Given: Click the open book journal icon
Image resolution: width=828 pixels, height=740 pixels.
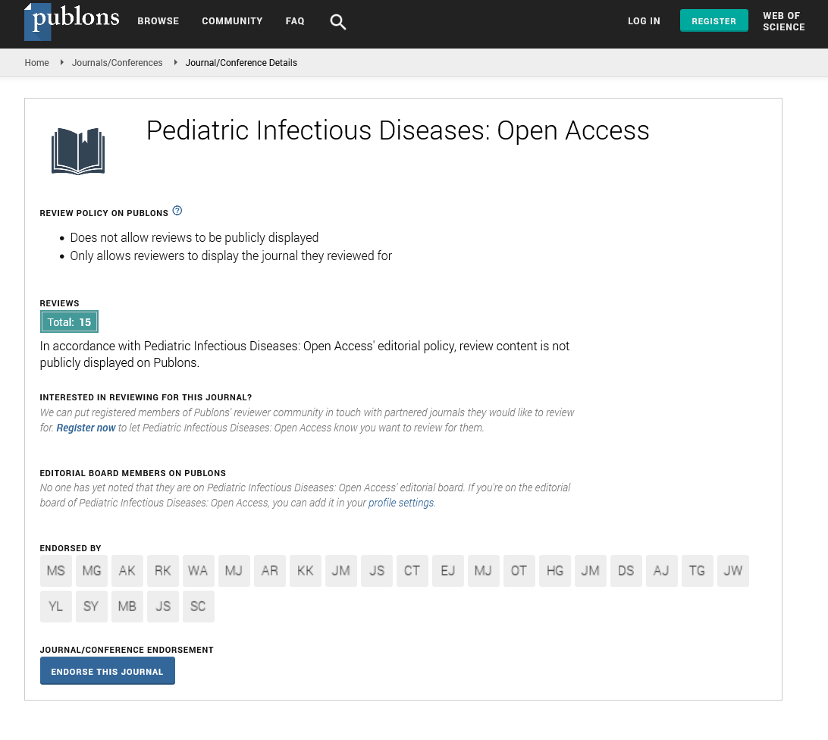Looking at the screenshot, I should (78, 151).
